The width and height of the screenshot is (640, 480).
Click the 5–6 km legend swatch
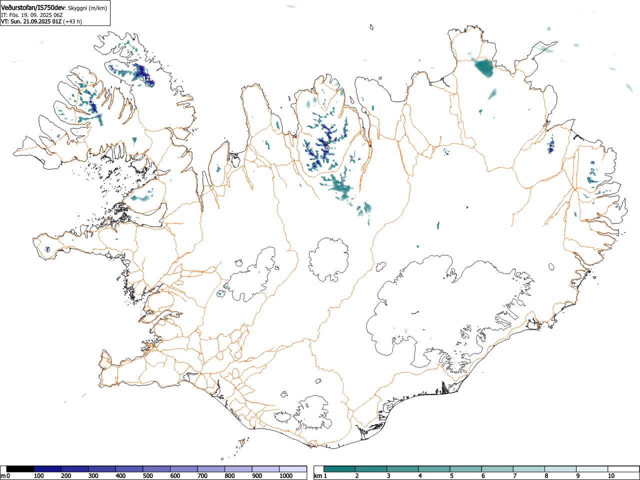tap(465, 469)
